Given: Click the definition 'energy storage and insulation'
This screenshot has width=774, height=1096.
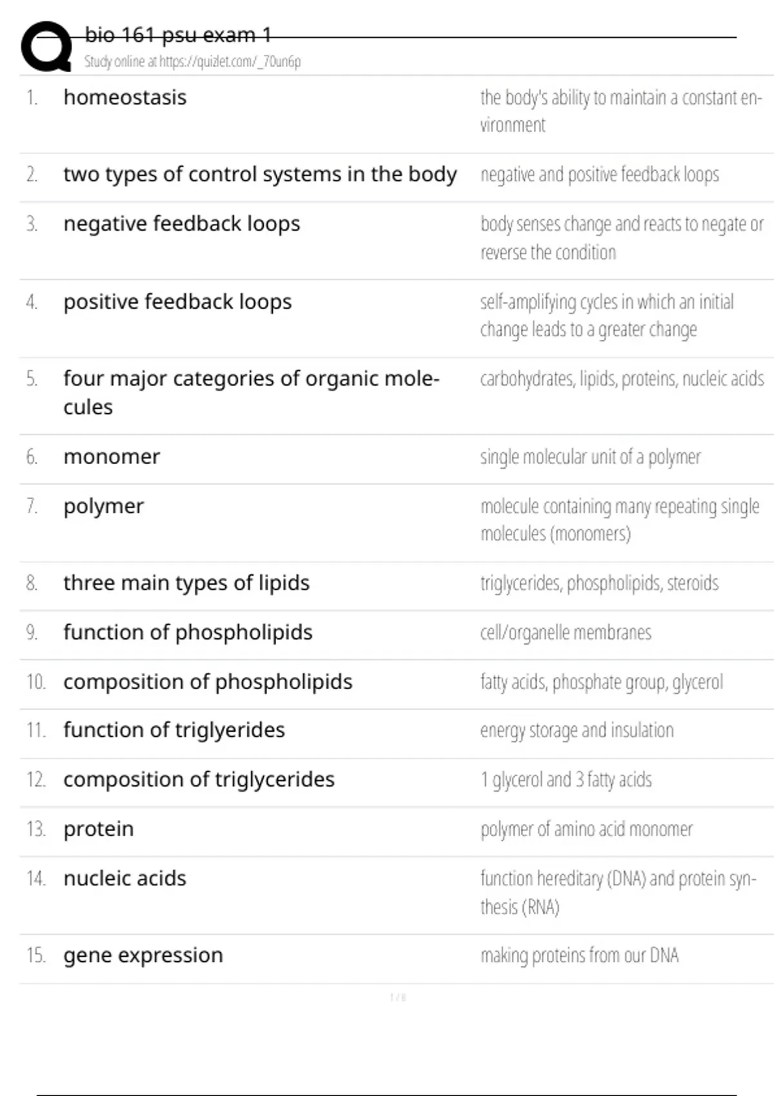Looking at the screenshot, I should [x=577, y=730].
